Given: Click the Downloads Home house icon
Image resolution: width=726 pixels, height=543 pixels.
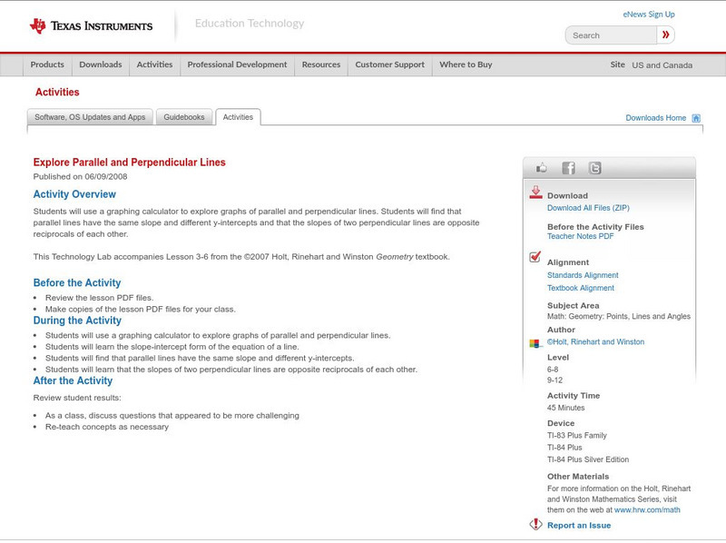Looking at the screenshot, I should [x=696, y=118].
